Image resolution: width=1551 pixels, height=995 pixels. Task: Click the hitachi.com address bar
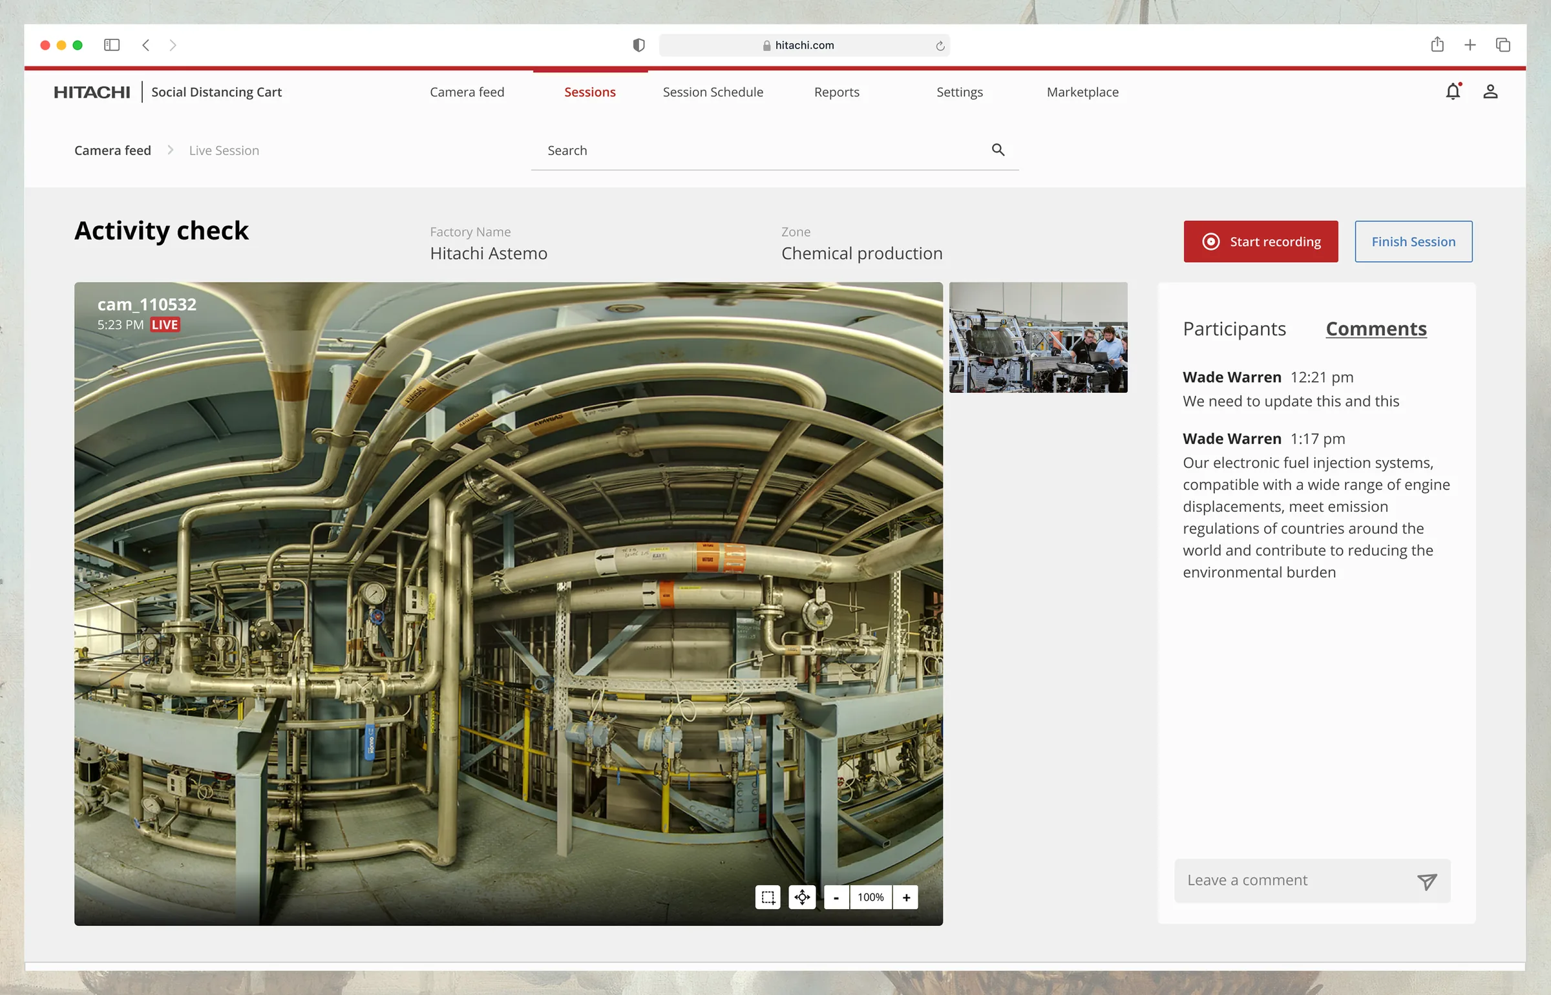pyautogui.click(x=804, y=45)
